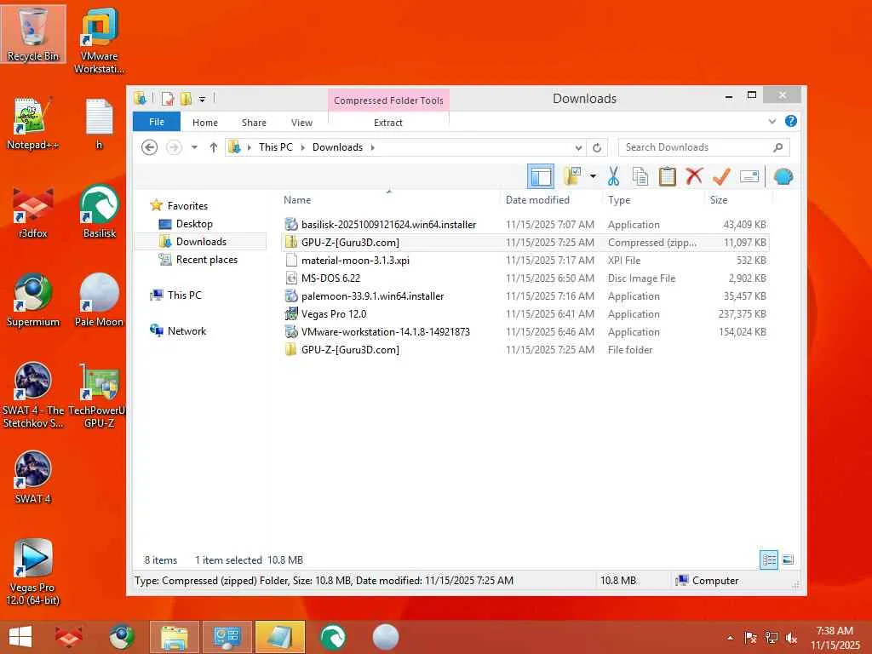Click the orange checkmark Properties icon

[721, 176]
